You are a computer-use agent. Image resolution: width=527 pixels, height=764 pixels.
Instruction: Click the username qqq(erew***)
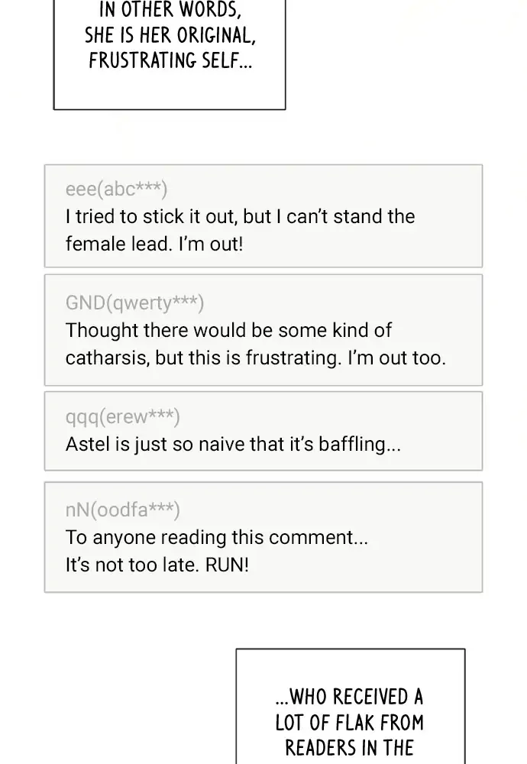click(x=122, y=416)
